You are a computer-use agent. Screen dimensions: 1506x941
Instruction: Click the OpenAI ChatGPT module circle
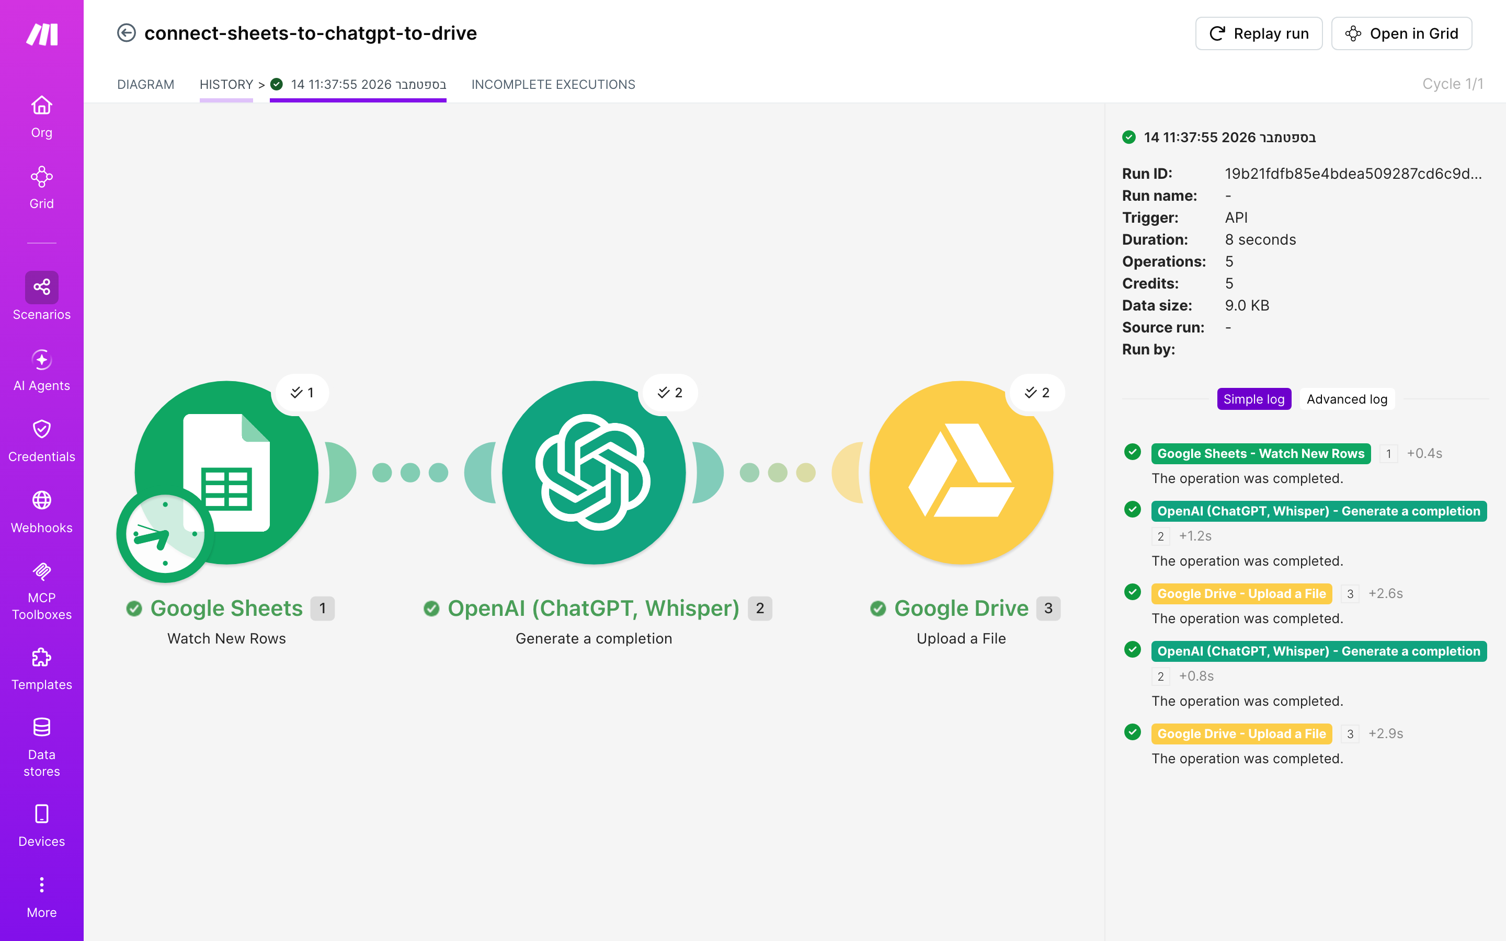click(594, 473)
